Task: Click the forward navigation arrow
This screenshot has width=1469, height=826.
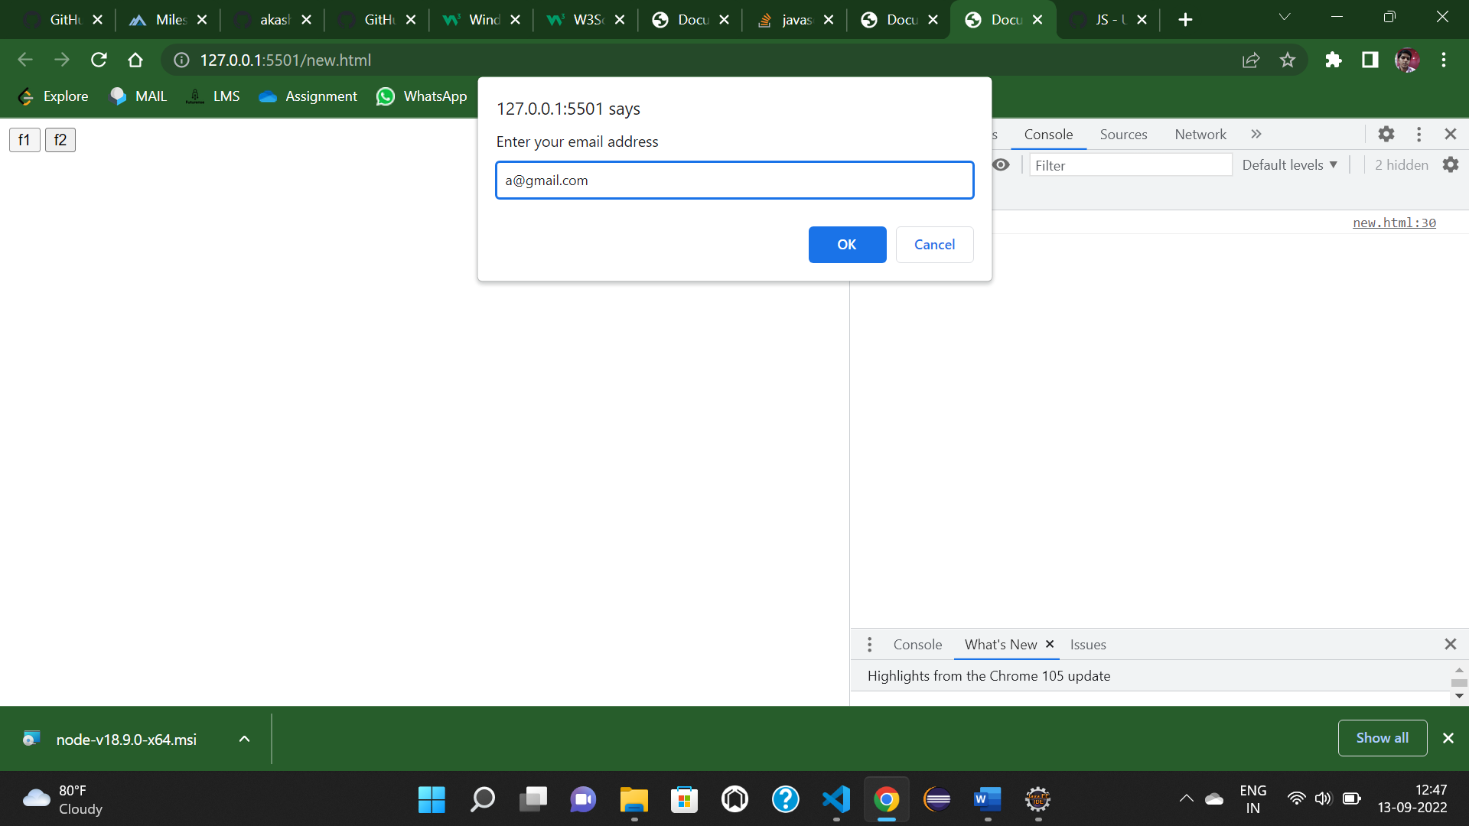Action: point(62,60)
